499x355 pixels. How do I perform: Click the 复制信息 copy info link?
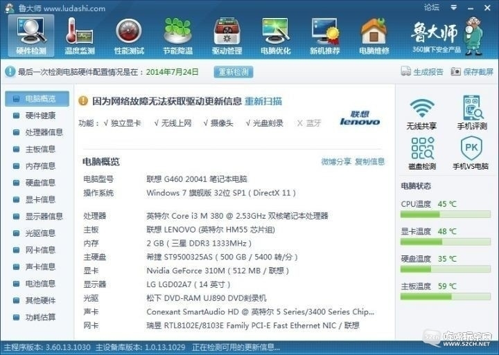pyautogui.click(x=370, y=161)
